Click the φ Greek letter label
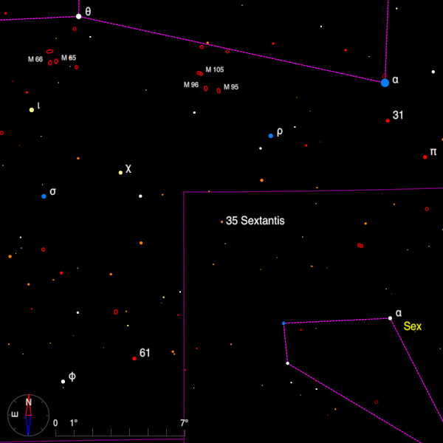443x443 pixels. pos(72,377)
